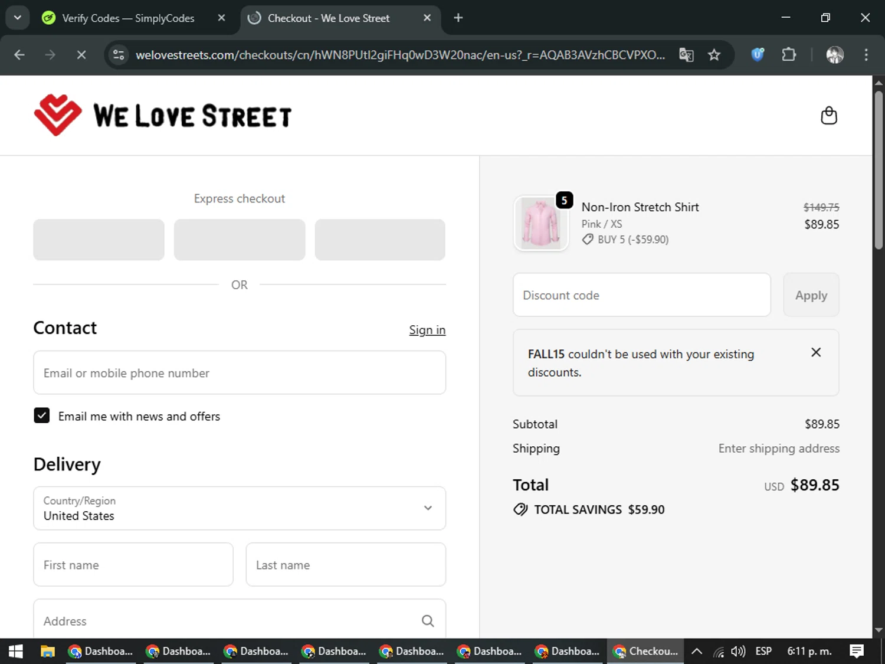Open the Chrome three-dot menu

(866, 55)
